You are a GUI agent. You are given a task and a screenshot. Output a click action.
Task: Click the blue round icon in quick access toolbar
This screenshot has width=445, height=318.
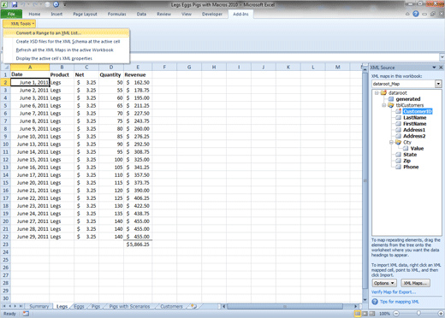(56, 4)
